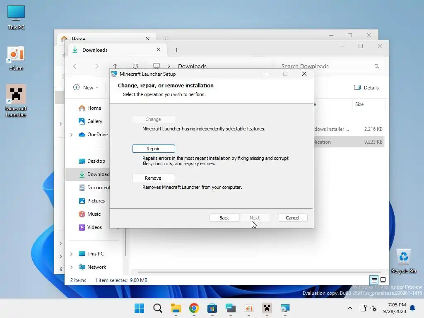Open Google Chrome from taskbar
This screenshot has height=318, width=424.
(194, 308)
